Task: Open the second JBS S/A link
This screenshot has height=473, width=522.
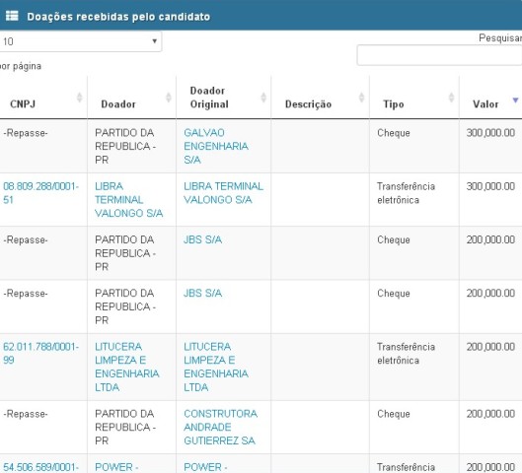Action: click(x=202, y=294)
